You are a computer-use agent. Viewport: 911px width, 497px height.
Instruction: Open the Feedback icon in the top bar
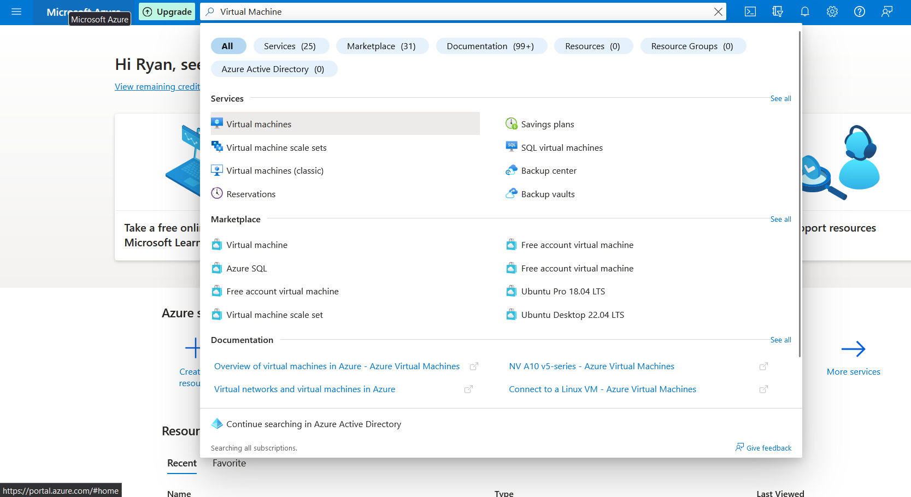point(887,11)
